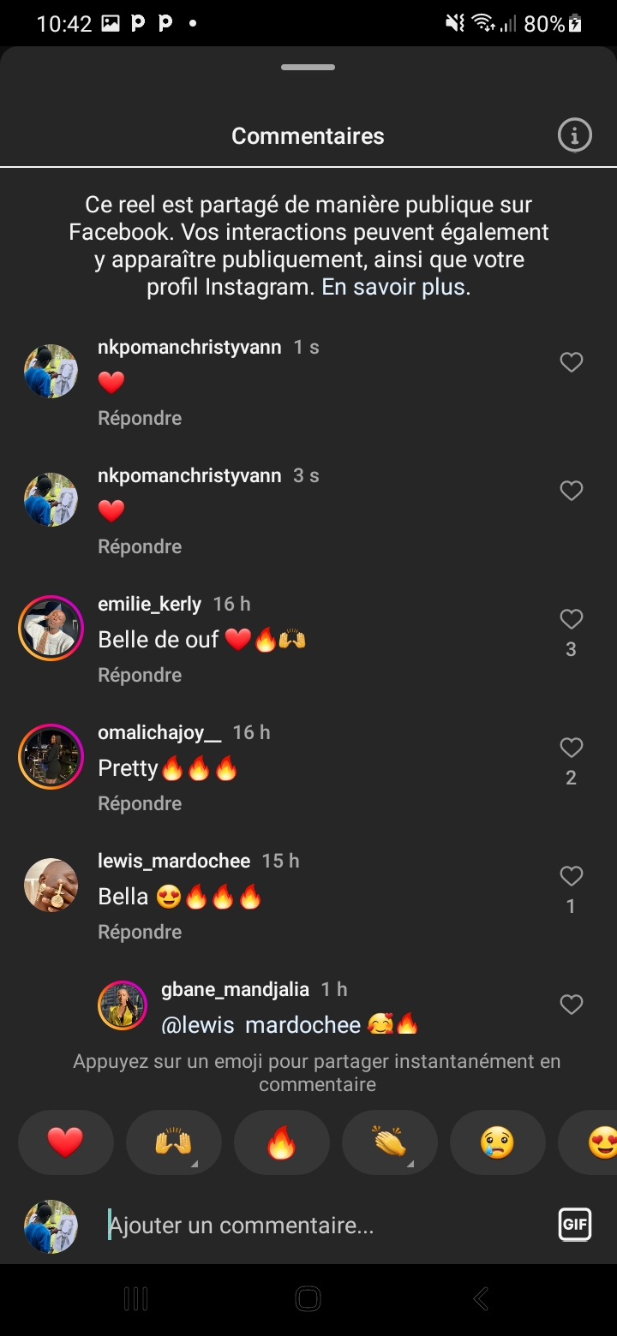Screen dimensions: 617x1336
Task: Reply to emilie_kerly's comment
Action: (140, 675)
